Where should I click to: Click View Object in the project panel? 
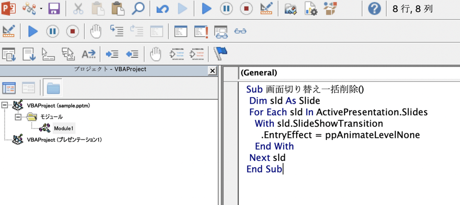(28, 88)
